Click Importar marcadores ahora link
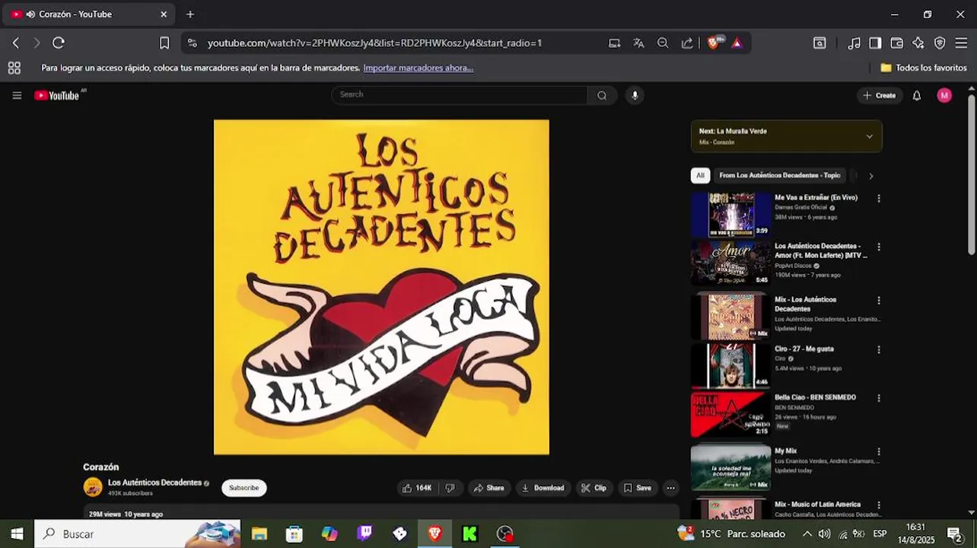The width and height of the screenshot is (977, 548). coord(418,68)
